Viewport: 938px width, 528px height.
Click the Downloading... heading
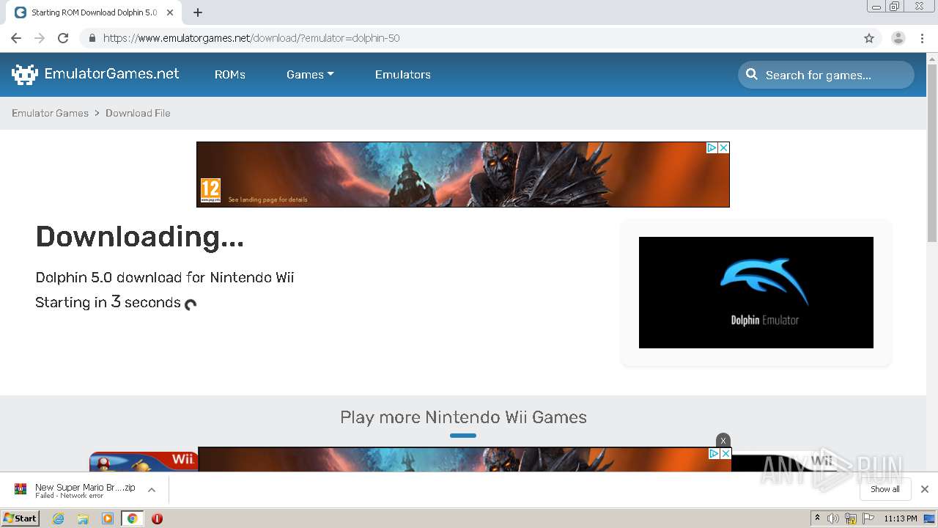[x=140, y=237]
